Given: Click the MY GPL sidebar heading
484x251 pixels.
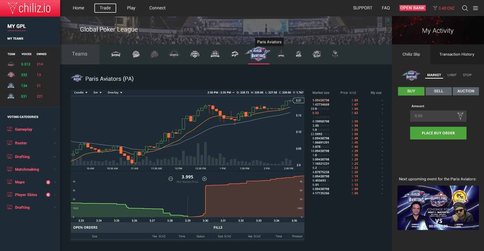Looking at the screenshot, I should click(x=17, y=26).
